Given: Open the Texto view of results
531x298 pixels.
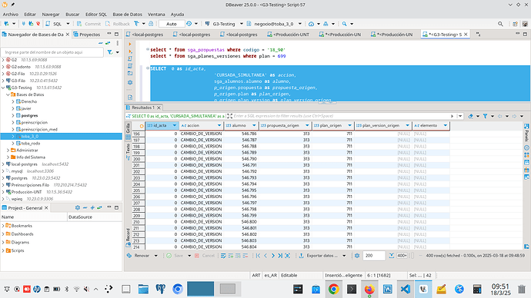Looking at the screenshot, I should [x=128, y=149].
